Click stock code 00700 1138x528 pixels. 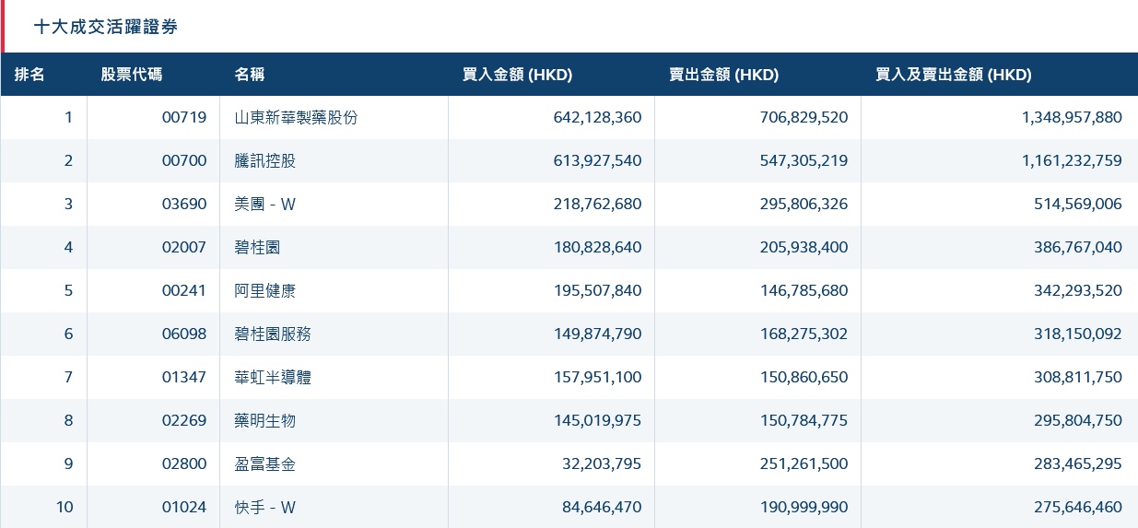click(x=184, y=161)
